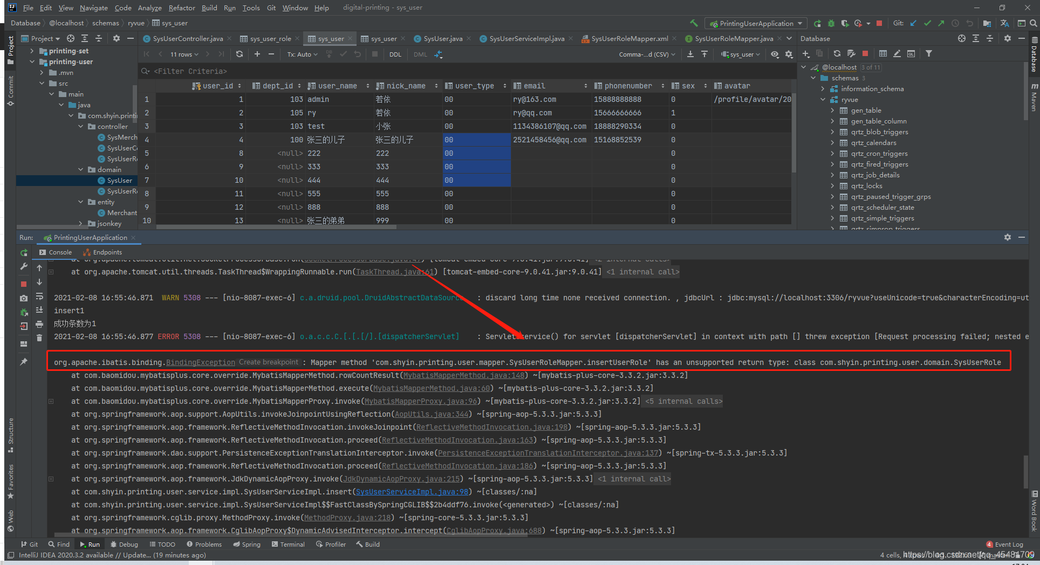1040x565 pixels.
Task: Collapse the ryvue schema node
Action: click(x=823, y=100)
